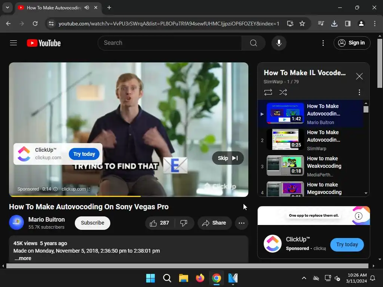Open Firefox from taskbar
Image resolution: width=383 pixels, height=287 pixels.
(200, 278)
